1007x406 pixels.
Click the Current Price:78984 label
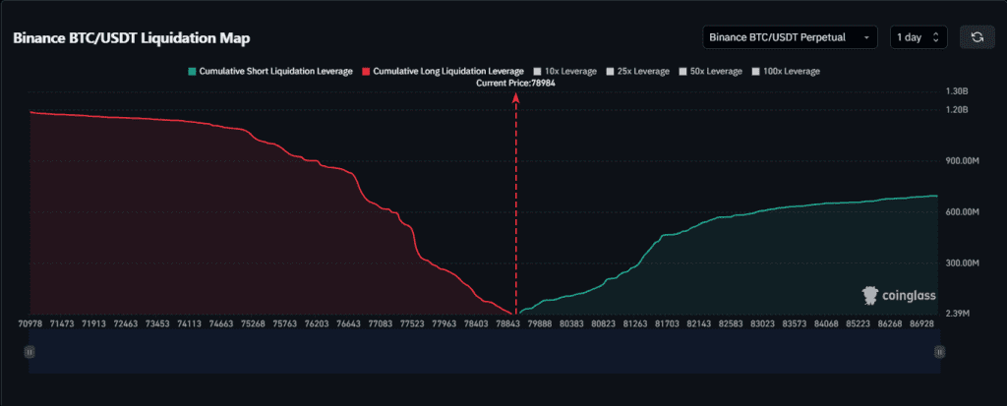click(515, 83)
